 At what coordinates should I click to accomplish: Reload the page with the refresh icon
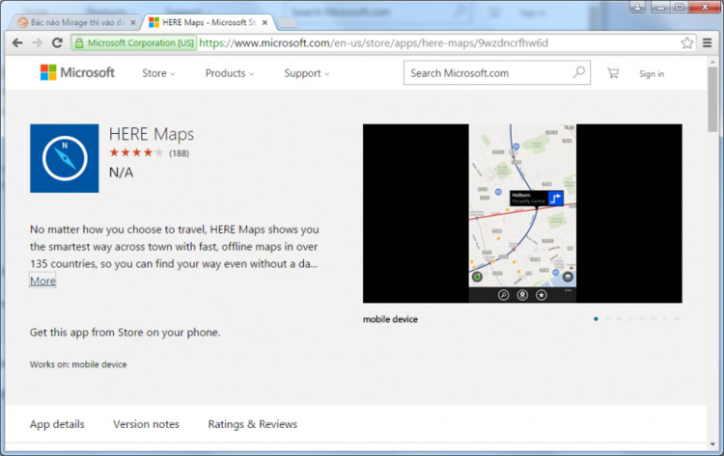pos(57,42)
